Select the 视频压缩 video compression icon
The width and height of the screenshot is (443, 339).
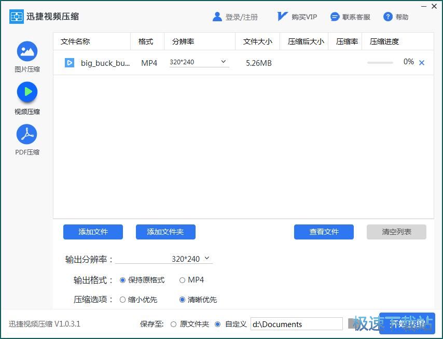click(x=27, y=92)
